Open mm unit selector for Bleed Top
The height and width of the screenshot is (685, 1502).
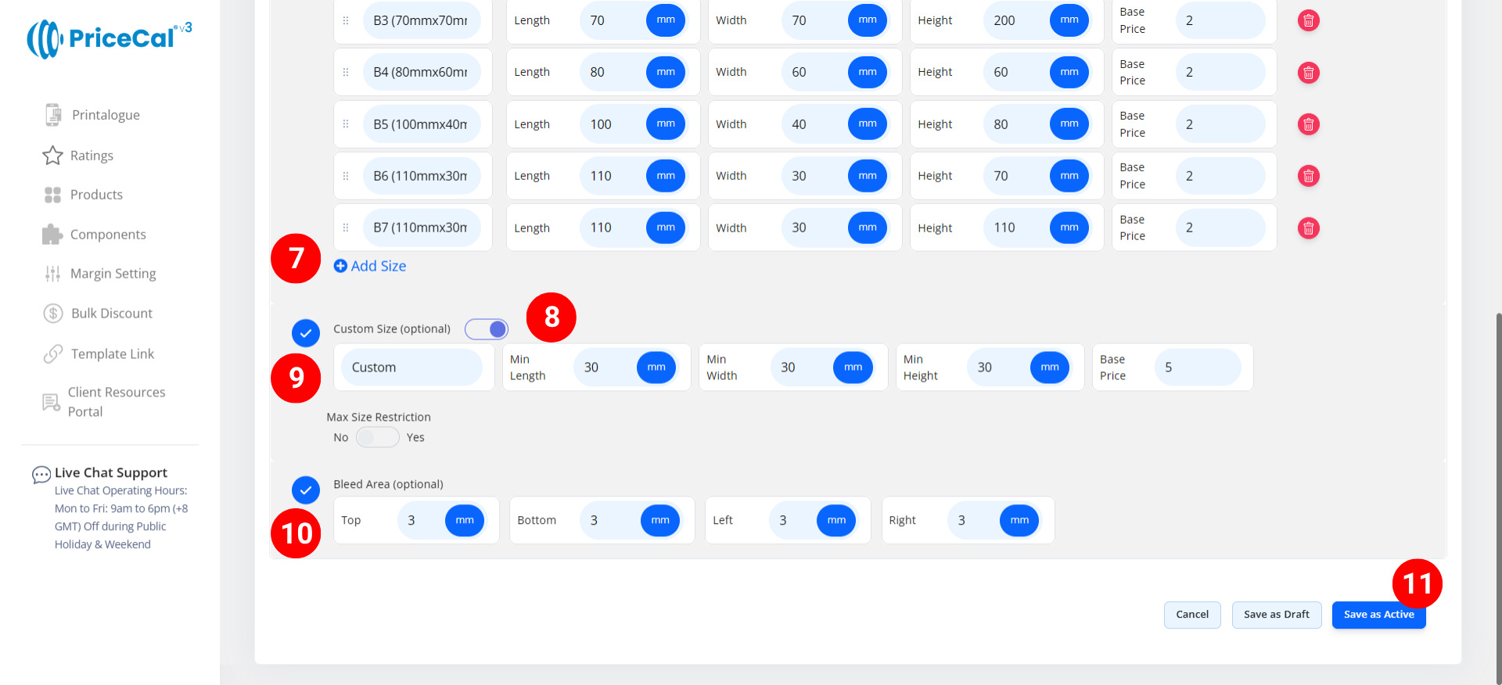tap(465, 521)
